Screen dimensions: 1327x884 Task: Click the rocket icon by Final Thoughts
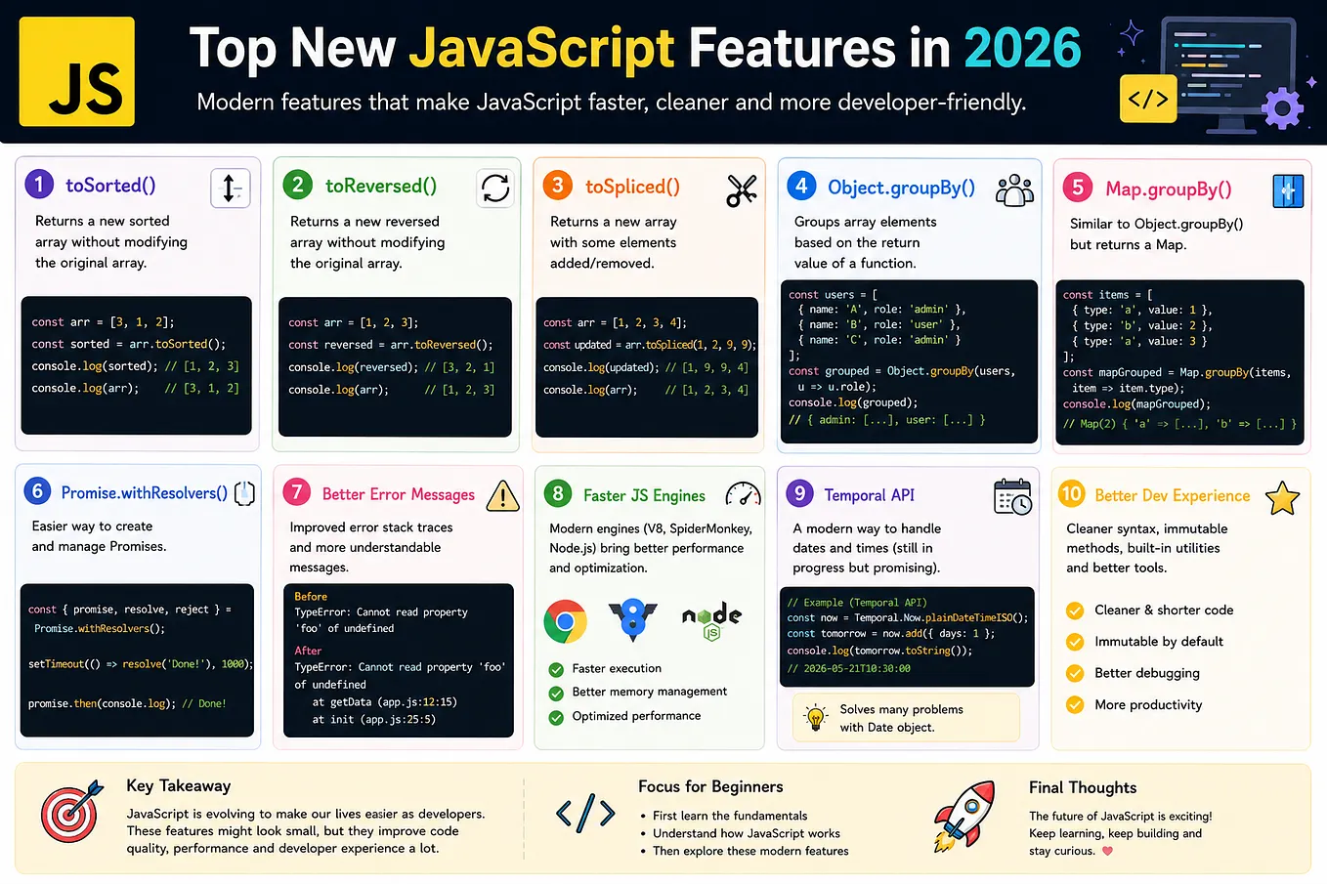964,815
